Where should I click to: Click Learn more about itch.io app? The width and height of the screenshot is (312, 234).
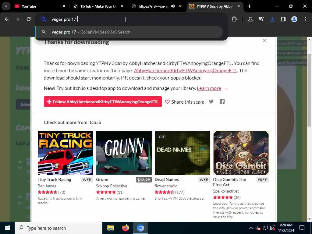[209, 88]
